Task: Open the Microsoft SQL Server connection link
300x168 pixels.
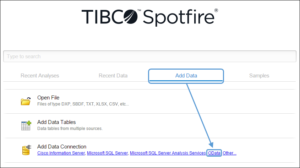Action: [x=107, y=153]
